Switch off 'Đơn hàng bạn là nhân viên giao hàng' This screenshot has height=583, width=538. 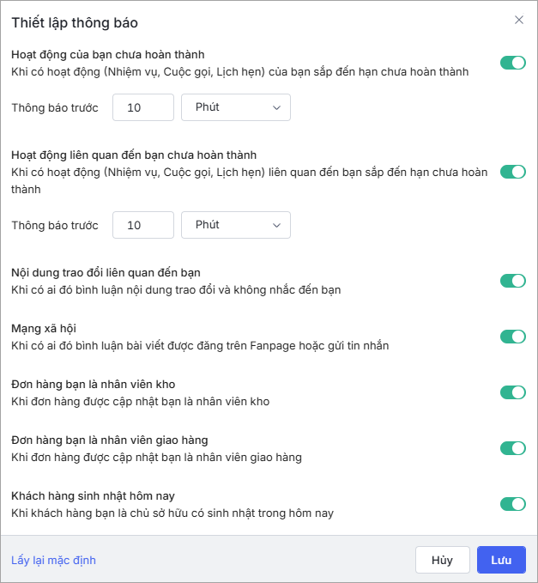pyautogui.click(x=513, y=448)
